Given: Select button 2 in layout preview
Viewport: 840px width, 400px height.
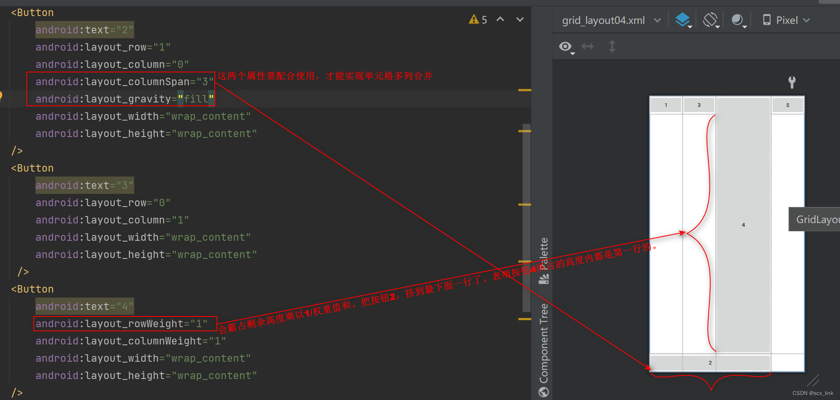Looking at the screenshot, I should (710, 363).
